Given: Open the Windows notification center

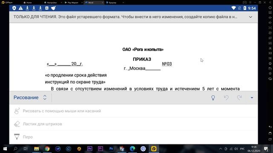Looking at the screenshot, I should coord(266,149).
